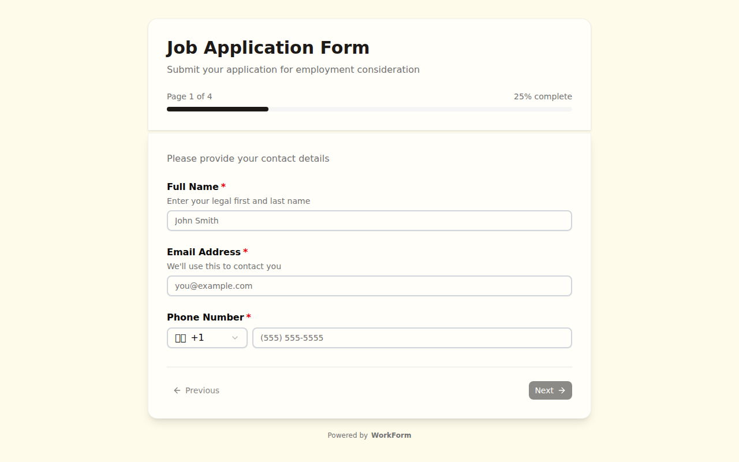Viewport: 739px width, 462px height.
Task: Click the right arrow icon in Next button
Action: tap(562, 390)
